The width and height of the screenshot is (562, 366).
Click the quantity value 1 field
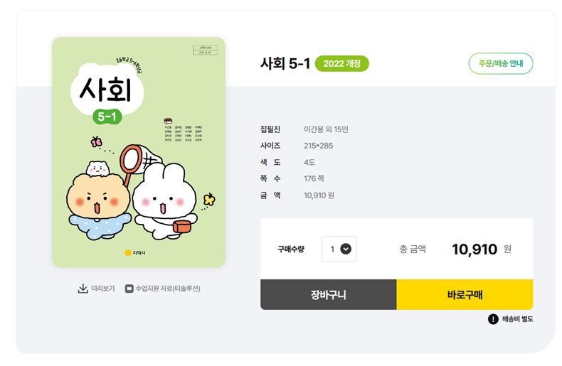click(x=339, y=249)
